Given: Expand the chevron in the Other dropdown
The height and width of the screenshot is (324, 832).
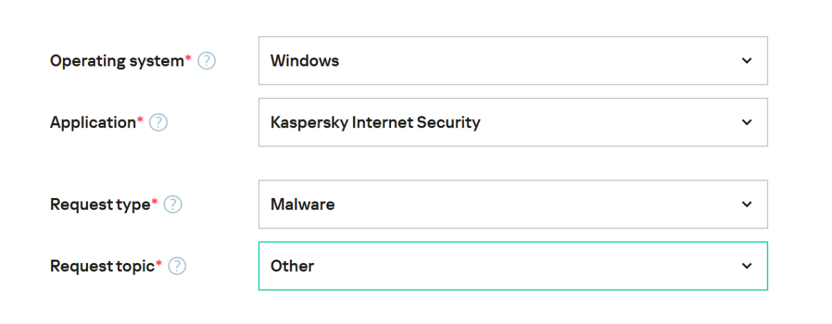Looking at the screenshot, I should [747, 266].
